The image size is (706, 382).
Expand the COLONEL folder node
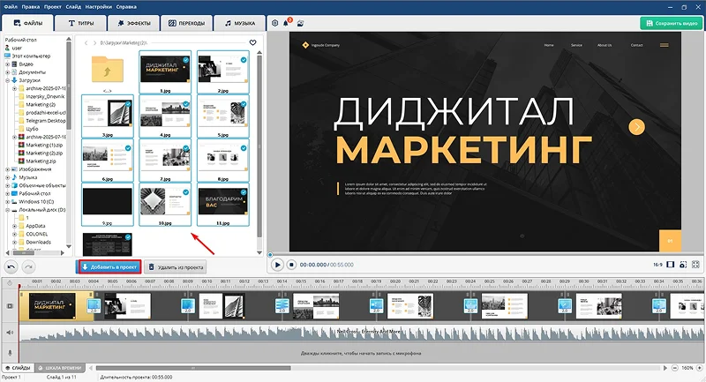click(x=14, y=235)
